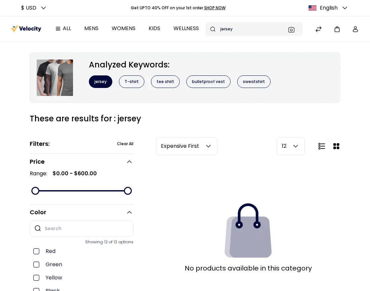The height and width of the screenshot is (291, 370).
Task: Open the Expensive First sort dropdown
Action: 186,146
